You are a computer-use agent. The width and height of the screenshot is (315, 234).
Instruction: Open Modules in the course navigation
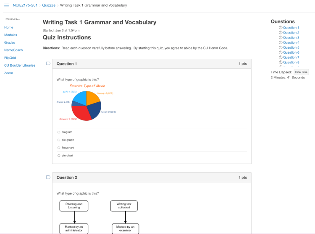click(x=10, y=35)
